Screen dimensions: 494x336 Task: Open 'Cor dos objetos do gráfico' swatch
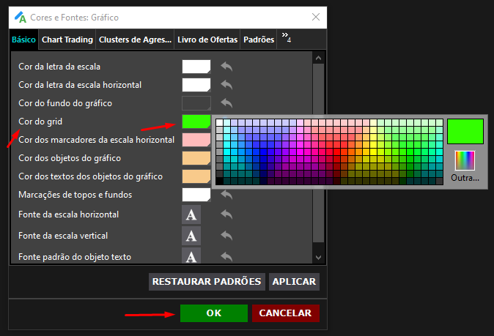pyautogui.click(x=196, y=158)
